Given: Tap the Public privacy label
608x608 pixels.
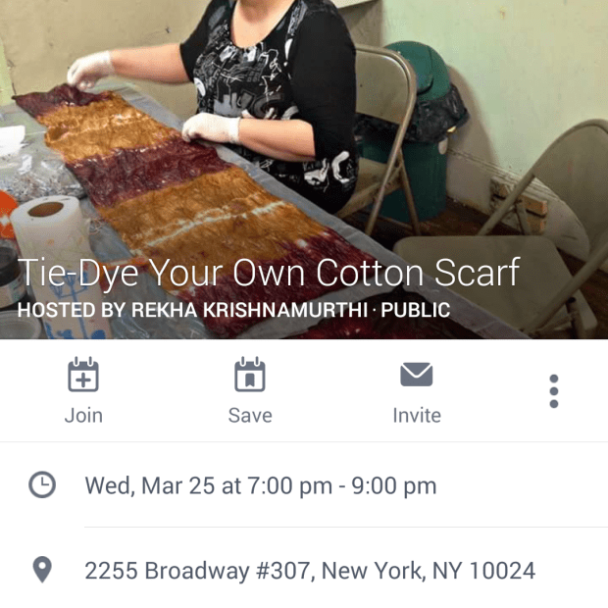Looking at the screenshot, I should point(415,310).
